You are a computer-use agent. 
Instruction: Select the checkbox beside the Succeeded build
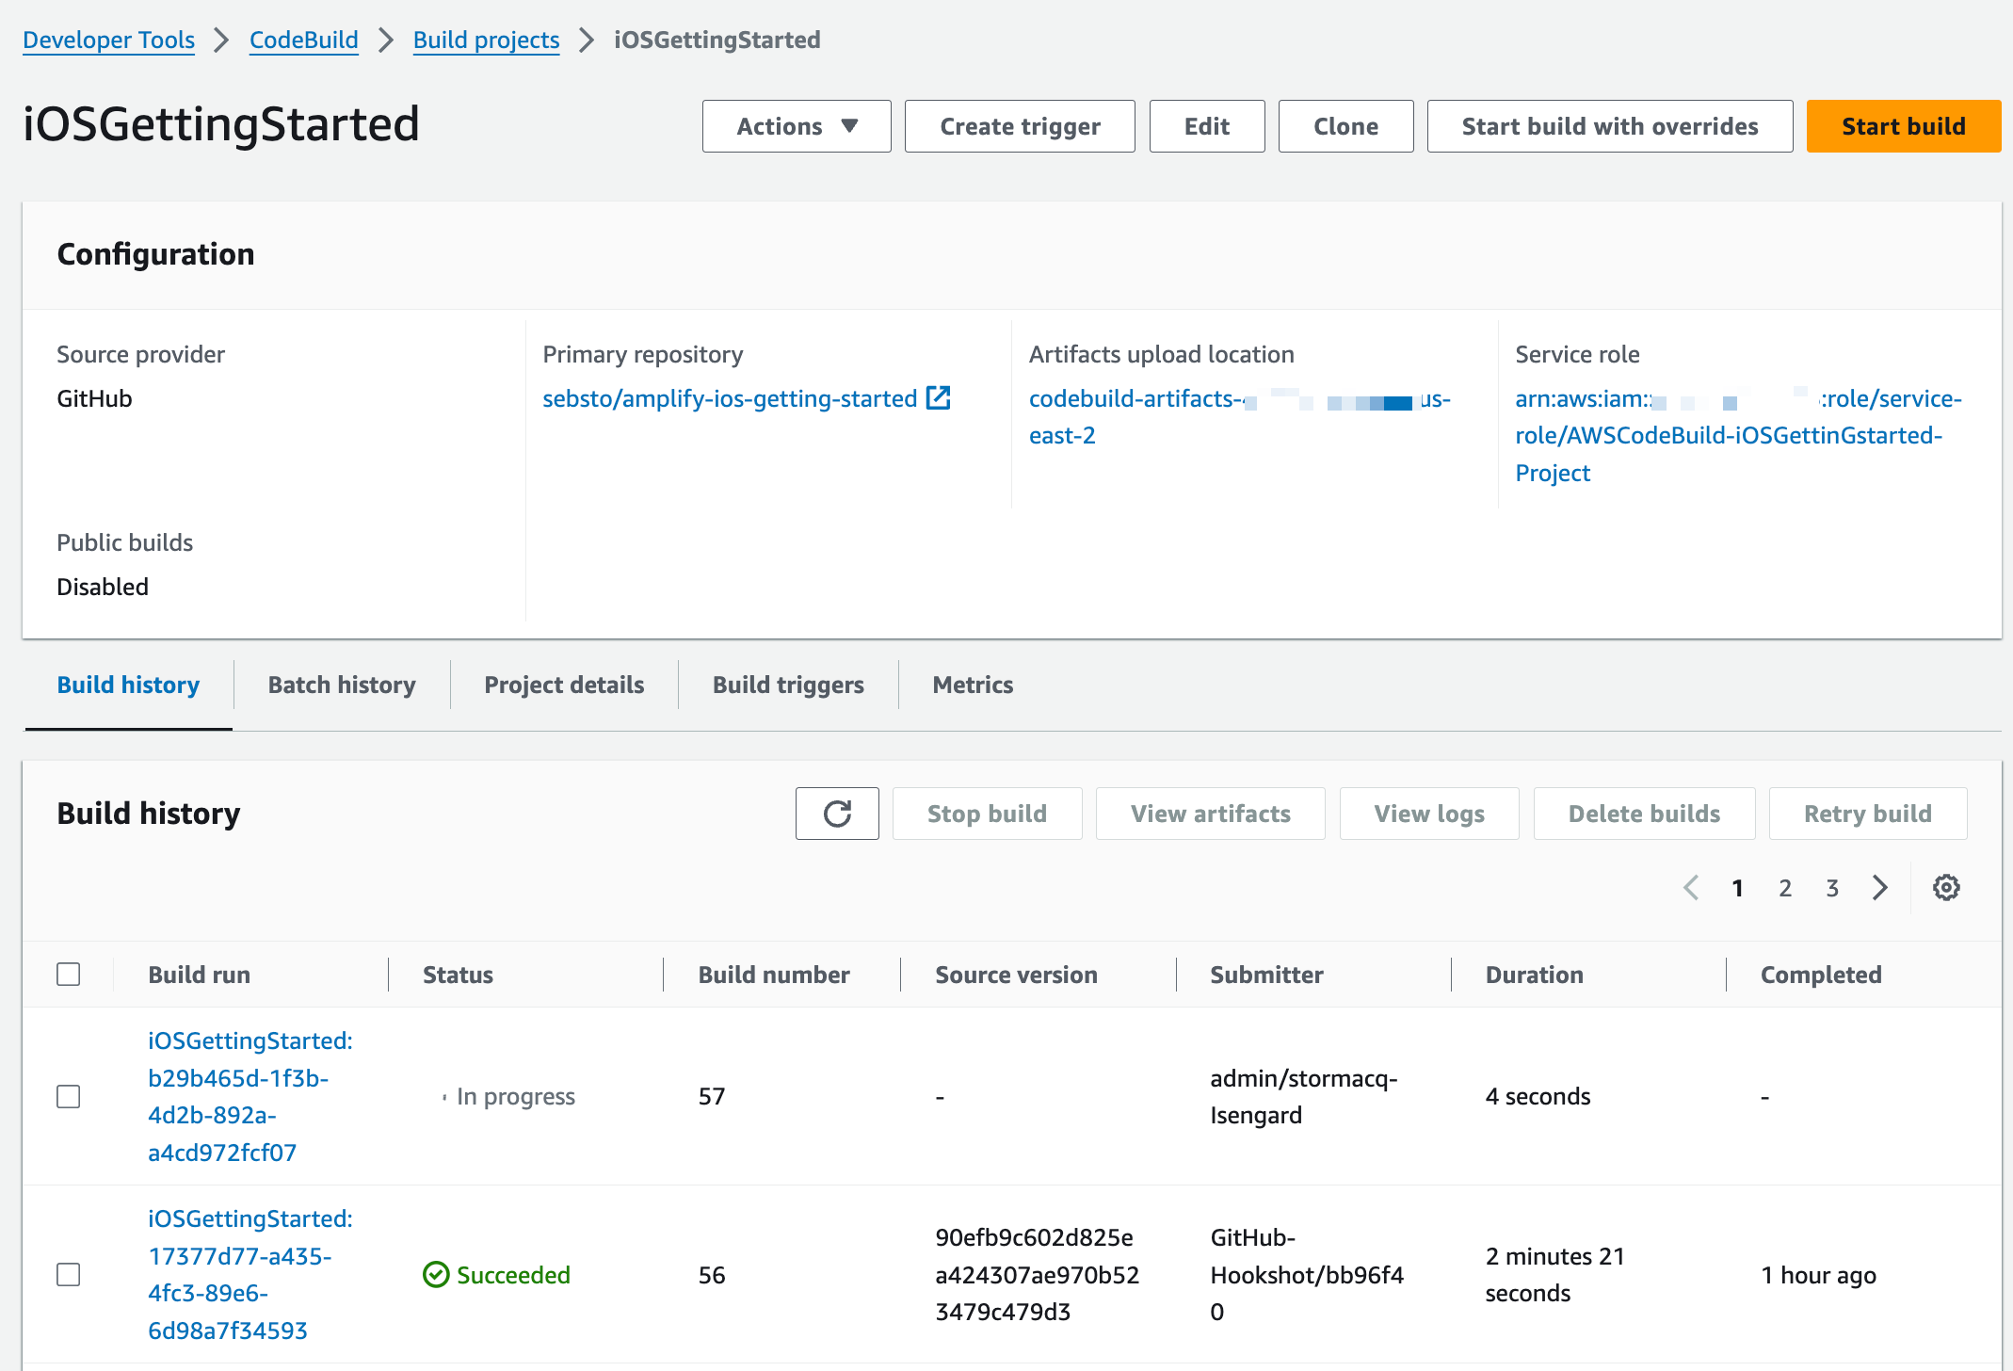coord(67,1275)
